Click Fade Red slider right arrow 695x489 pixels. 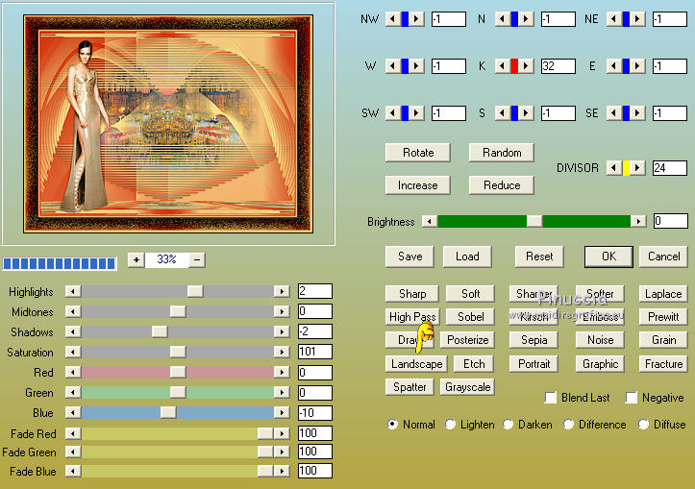[282, 432]
